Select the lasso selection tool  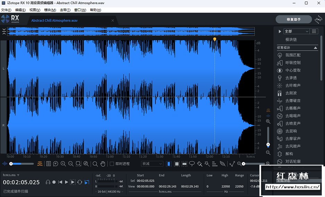pyautogui.click(x=192, y=164)
